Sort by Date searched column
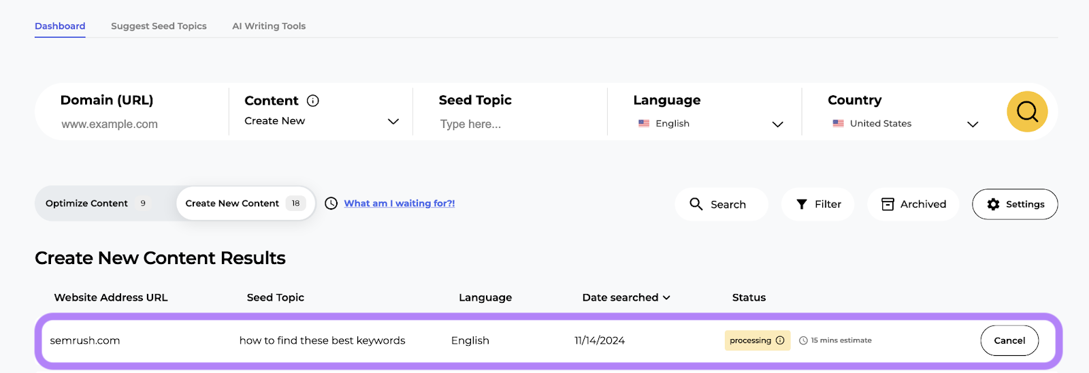 tap(626, 297)
